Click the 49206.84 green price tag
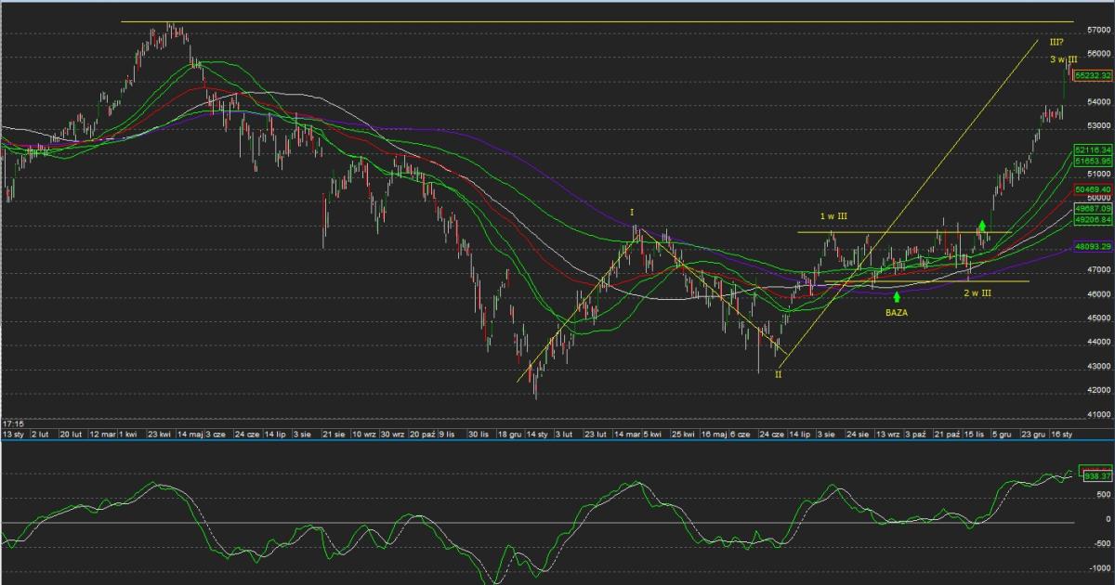Screen dimensions: 1115x585 point(1093,220)
